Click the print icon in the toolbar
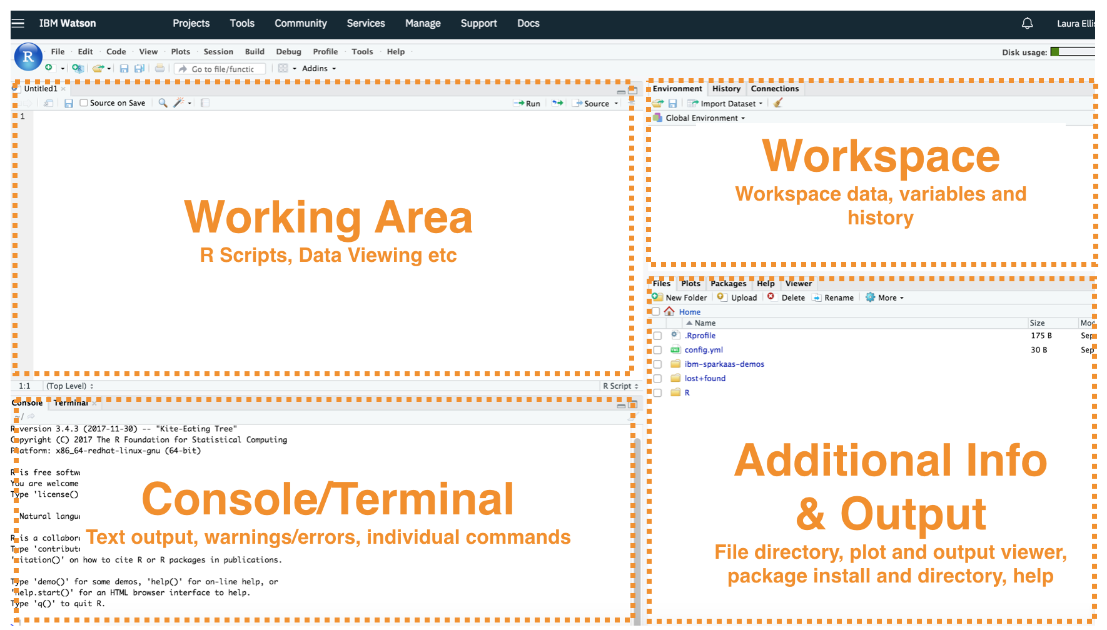Screen dimensions: 1107x630 coord(159,68)
